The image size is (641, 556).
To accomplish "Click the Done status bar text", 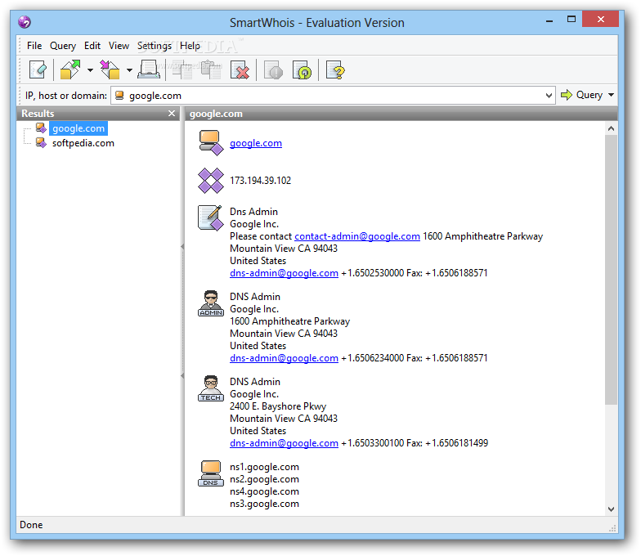I will point(31,525).
